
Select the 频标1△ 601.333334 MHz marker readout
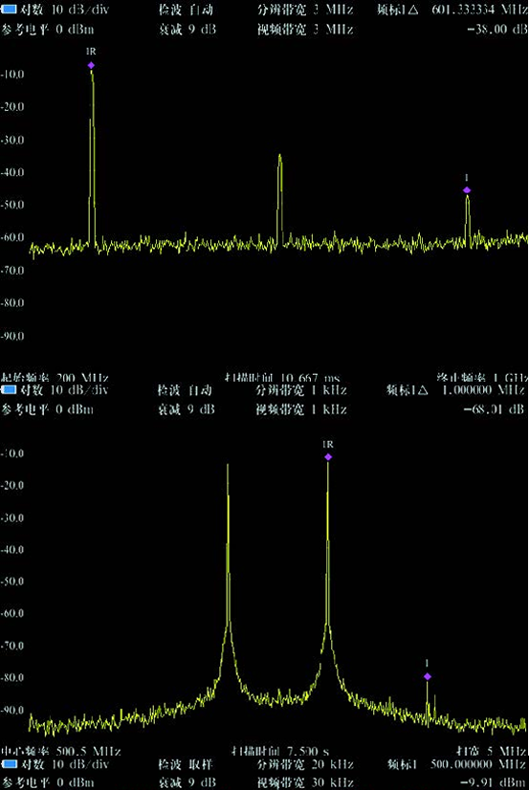click(452, 10)
